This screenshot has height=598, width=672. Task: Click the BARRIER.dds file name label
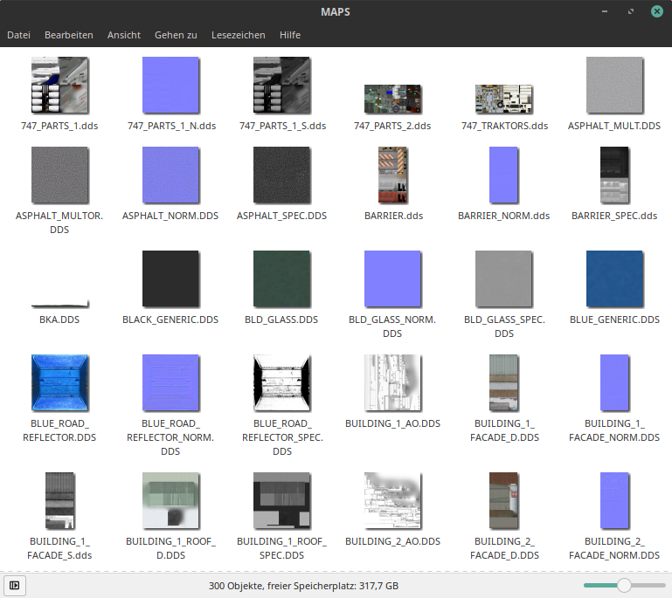click(x=393, y=216)
